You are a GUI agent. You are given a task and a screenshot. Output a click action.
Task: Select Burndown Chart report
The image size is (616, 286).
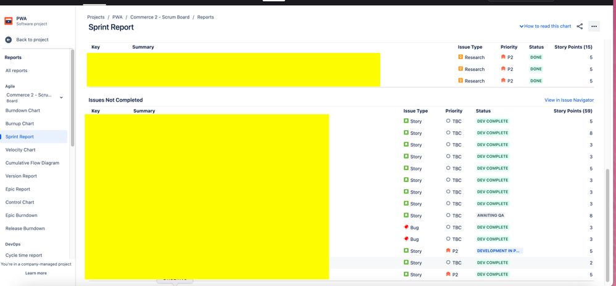pyautogui.click(x=23, y=110)
